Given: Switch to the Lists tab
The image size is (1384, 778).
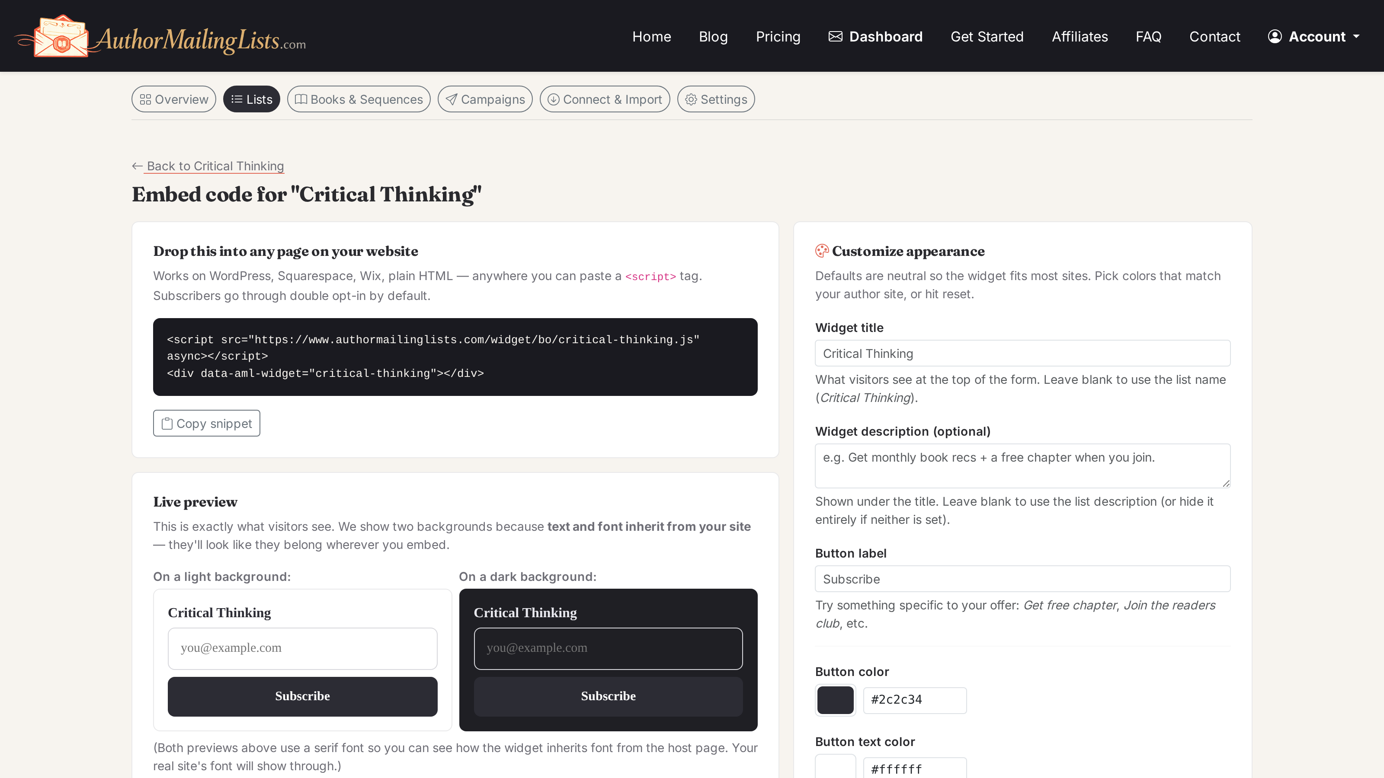Looking at the screenshot, I should tap(251, 99).
